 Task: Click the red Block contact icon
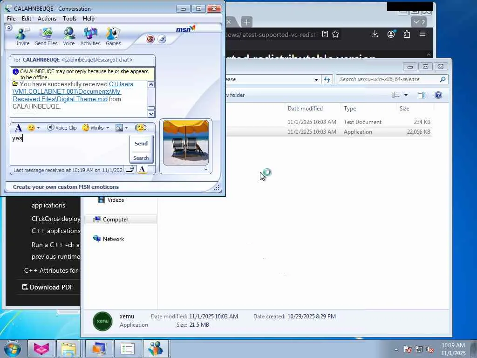(x=150, y=39)
